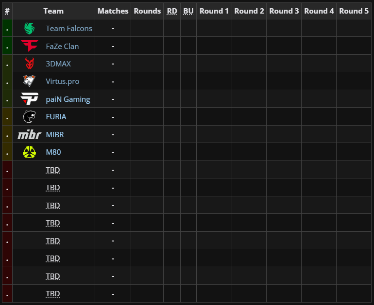Click the paiN Gaming logo

29,99
